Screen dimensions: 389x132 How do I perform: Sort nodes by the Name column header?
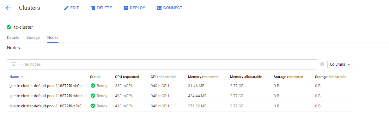14,77
